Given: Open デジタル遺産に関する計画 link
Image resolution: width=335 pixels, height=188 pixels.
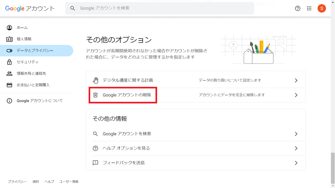Looking at the screenshot, I should point(128,80).
